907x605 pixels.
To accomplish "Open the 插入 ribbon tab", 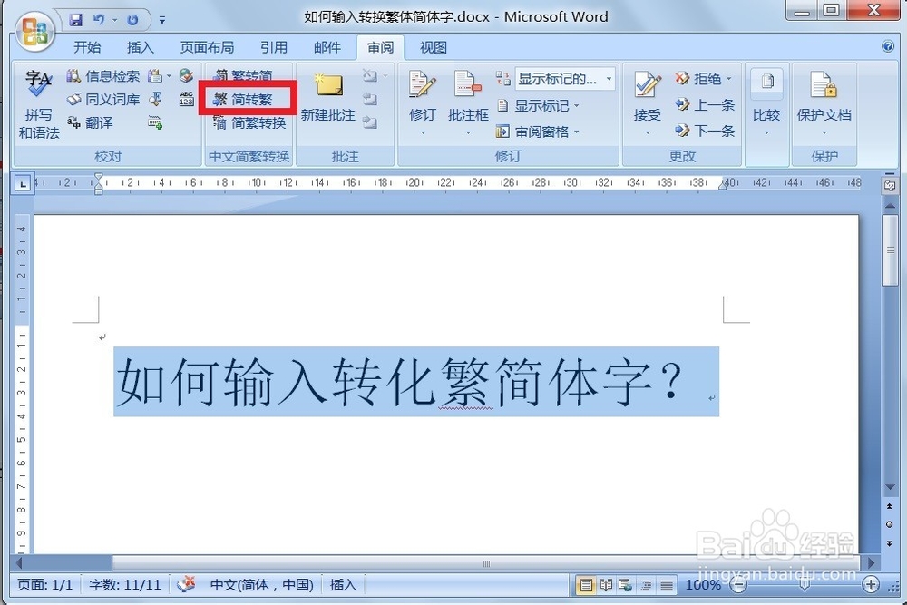I will [x=140, y=47].
